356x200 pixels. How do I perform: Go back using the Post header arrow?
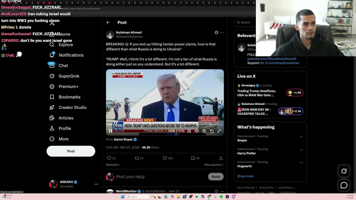108,22
